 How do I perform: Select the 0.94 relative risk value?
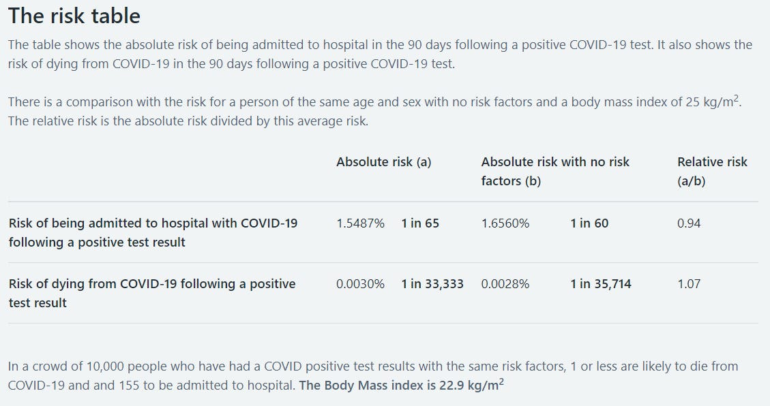tap(689, 223)
